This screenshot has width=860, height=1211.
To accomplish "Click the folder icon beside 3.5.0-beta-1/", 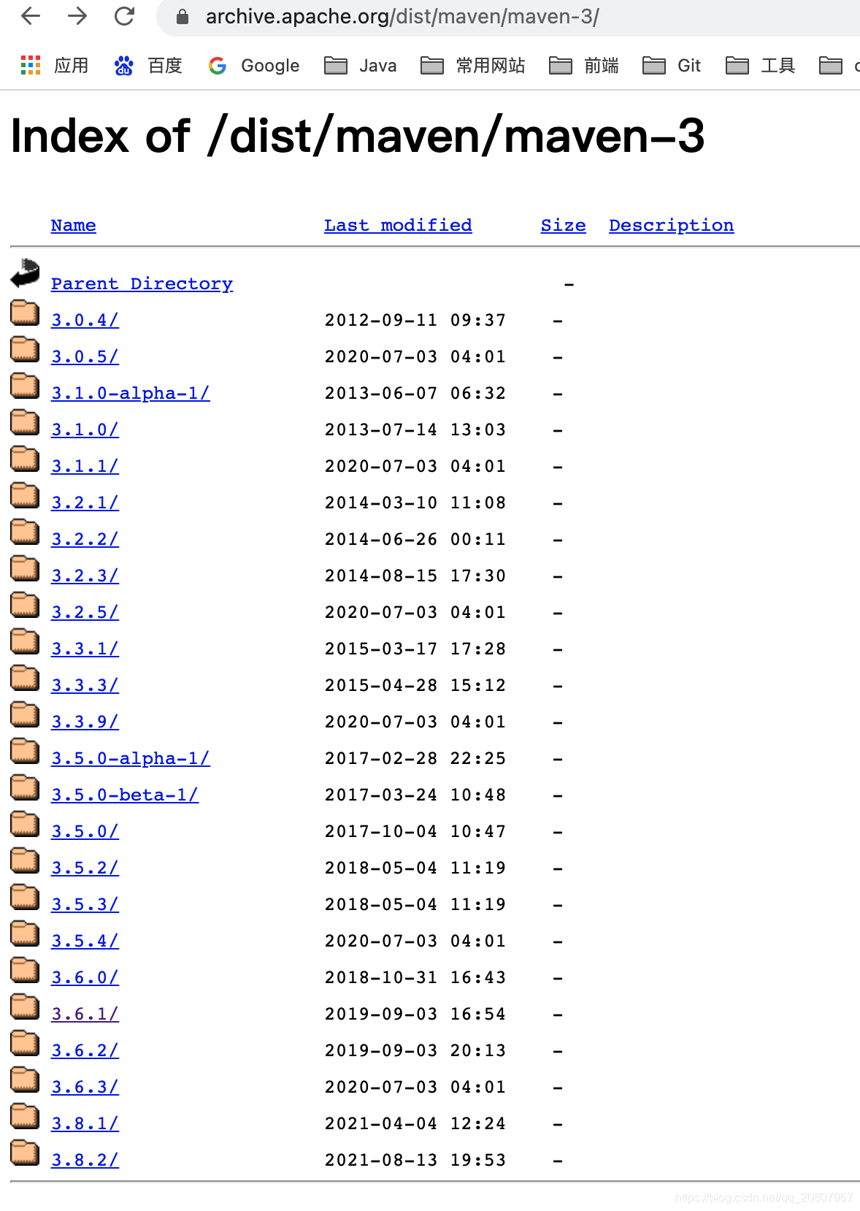I will 25,787.
